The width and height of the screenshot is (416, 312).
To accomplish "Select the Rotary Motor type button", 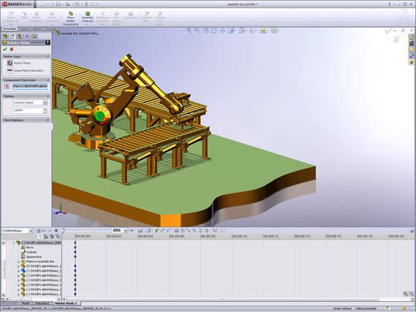I will [x=10, y=63].
